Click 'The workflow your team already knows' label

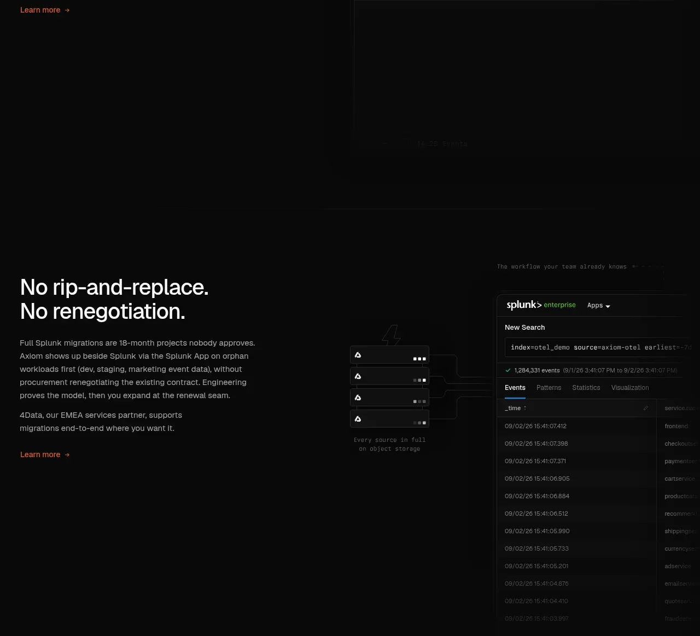pos(562,266)
